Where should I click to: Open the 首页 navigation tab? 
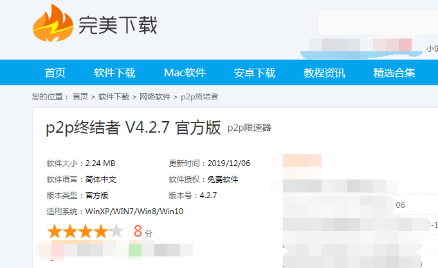(55, 72)
